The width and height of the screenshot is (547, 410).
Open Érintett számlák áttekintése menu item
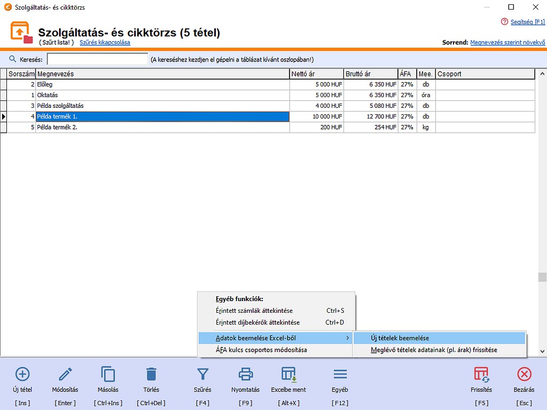[x=254, y=311]
